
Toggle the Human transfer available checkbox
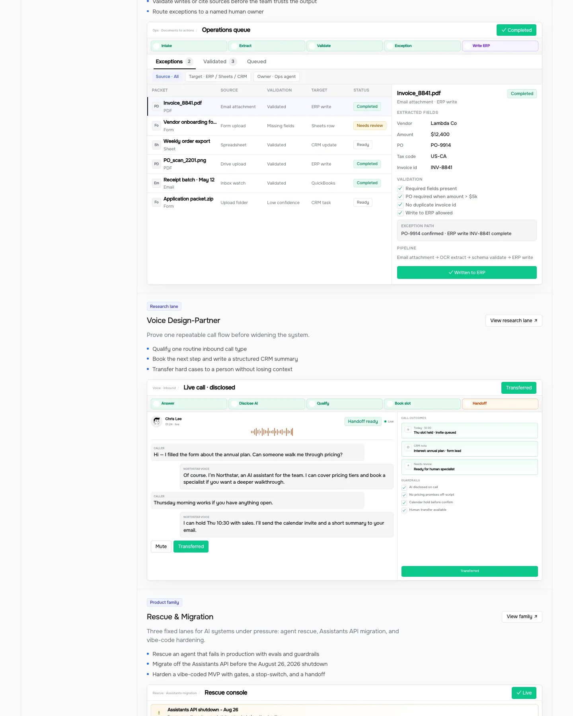click(x=404, y=510)
